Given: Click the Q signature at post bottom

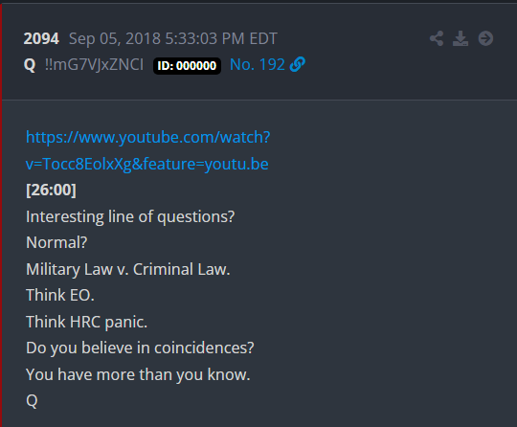Looking at the screenshot, I should [x=32, y=401].
